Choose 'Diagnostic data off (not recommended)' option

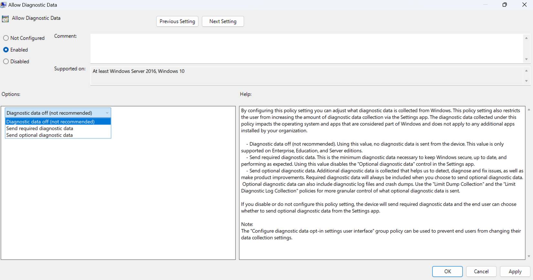50,122
